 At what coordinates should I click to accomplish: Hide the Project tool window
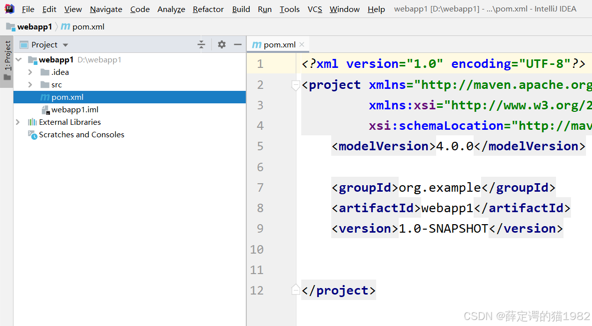pyautogui.click(x=237, y=44)
